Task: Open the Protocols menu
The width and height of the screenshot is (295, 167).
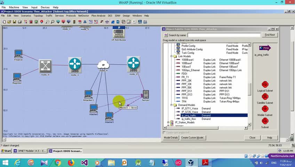Action: 71,16
